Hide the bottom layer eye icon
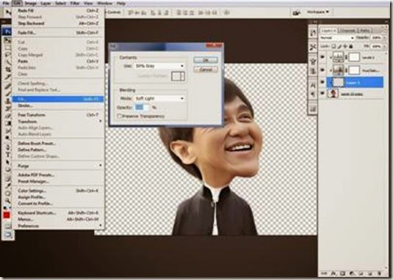The width and height of the screenshot is (393, 280). pos(322,93)
